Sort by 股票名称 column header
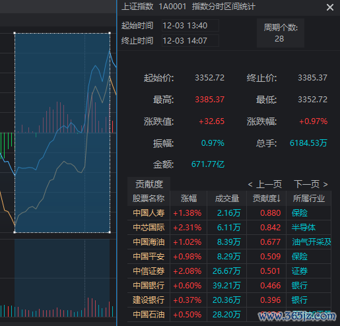The width and height of the screenshot is (340, 326). pos(149,199)
